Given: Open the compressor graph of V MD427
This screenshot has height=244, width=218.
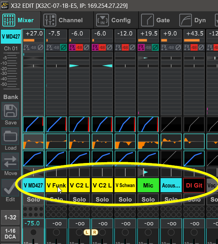Looking at the screenshot, I should (x=33, y=158).
